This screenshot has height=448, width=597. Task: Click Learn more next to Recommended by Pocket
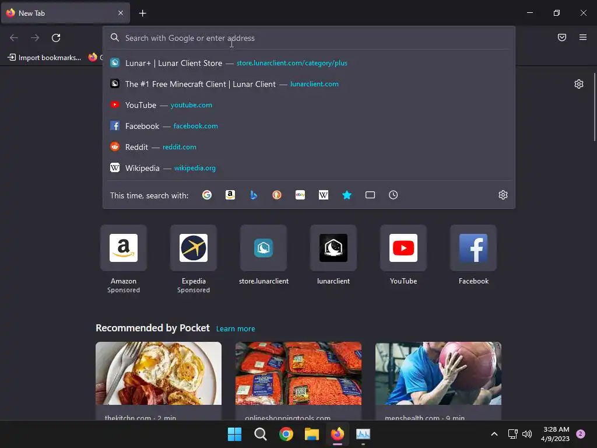point(236,329)
